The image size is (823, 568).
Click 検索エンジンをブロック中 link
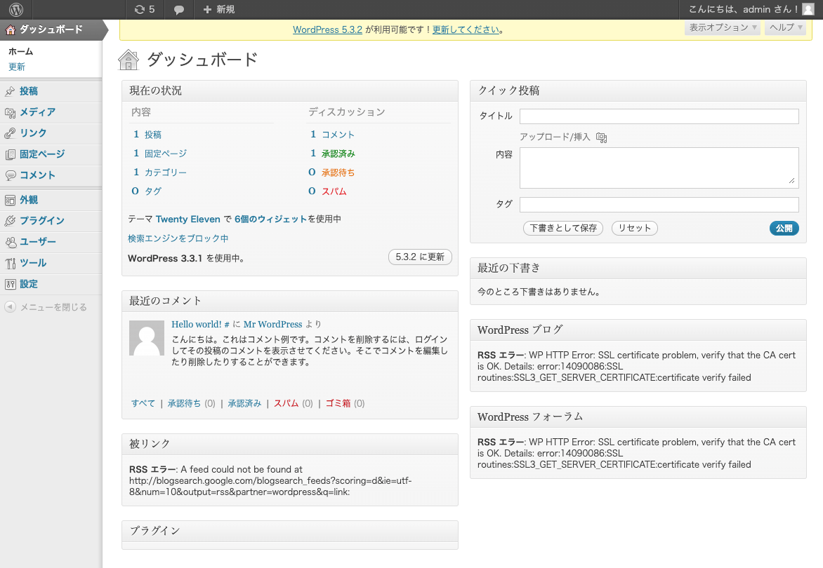[x=178, y=238]
